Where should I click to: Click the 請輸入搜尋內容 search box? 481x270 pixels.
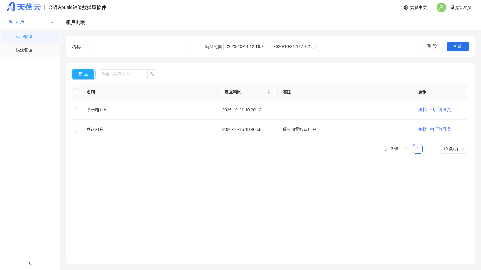[122, 74]
